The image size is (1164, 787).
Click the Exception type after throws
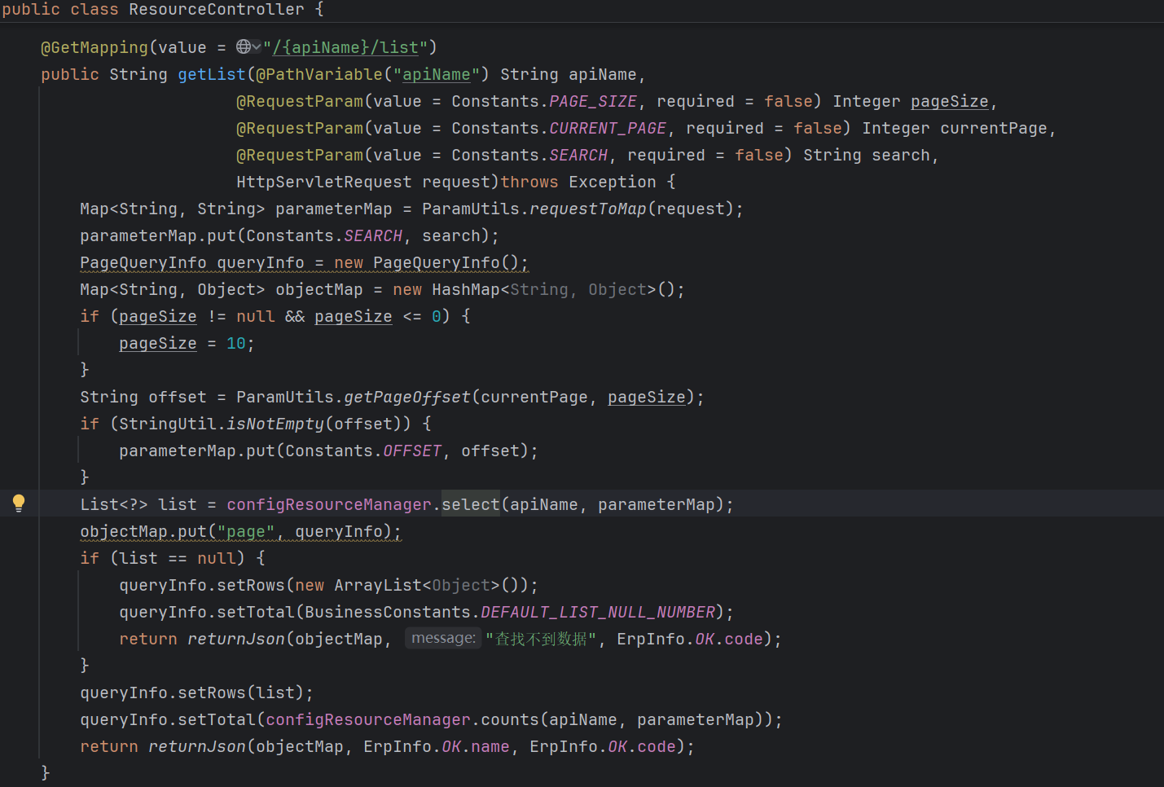pos(613,182)
